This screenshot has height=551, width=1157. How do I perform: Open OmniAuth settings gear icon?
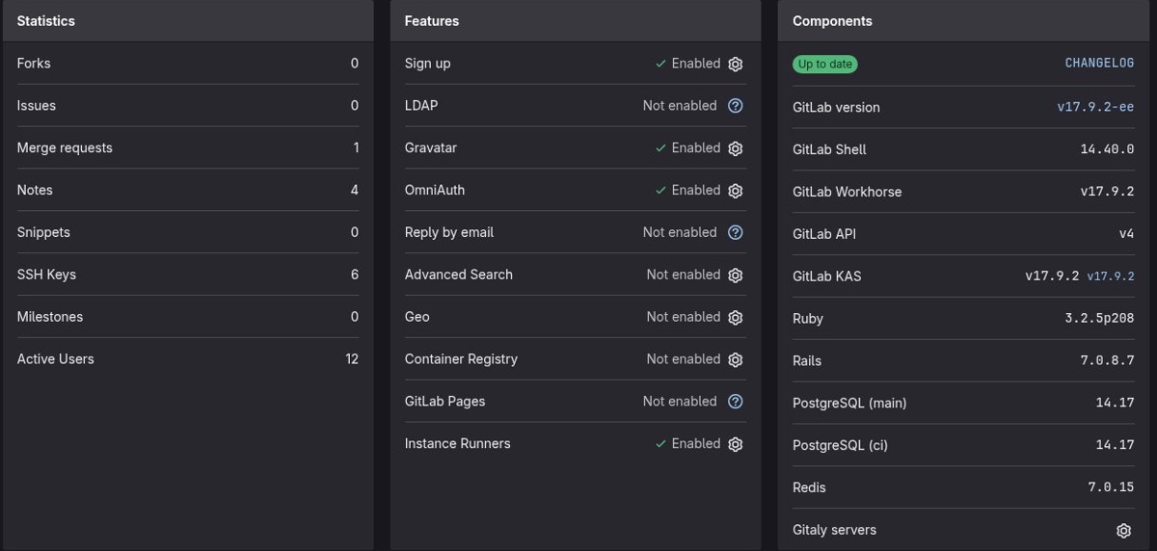736,191
